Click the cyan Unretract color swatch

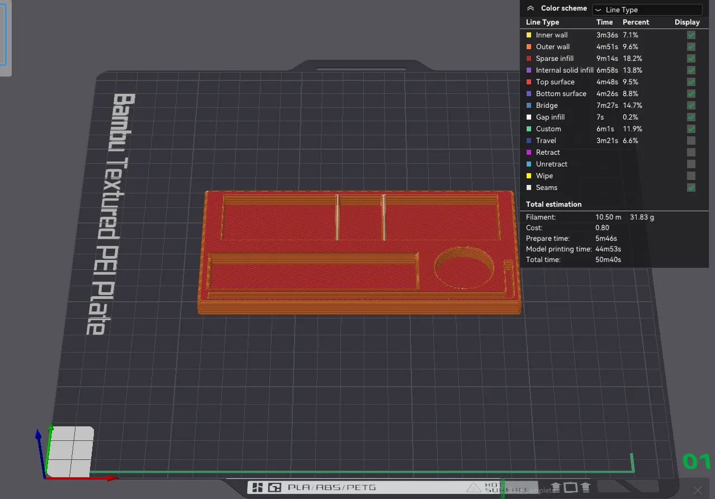529,164
